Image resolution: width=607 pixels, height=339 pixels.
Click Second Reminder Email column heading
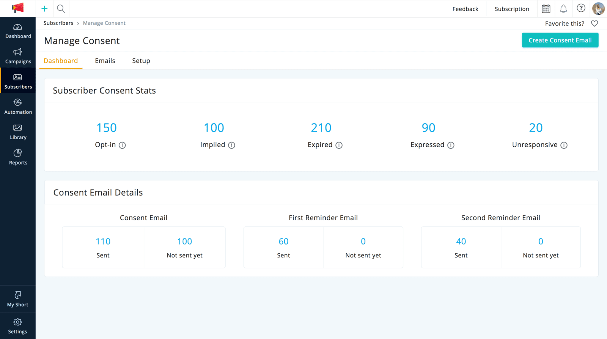coord(501,218)
